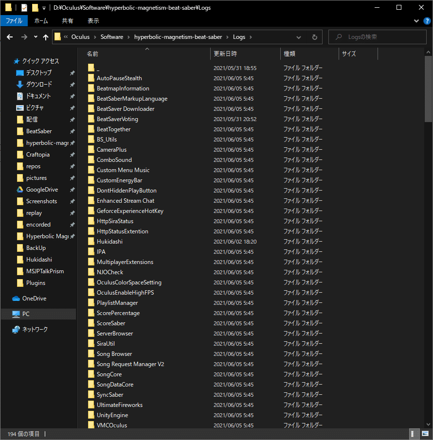Refresh the Logs folder view
433x440 pixels.
(314, 37)
